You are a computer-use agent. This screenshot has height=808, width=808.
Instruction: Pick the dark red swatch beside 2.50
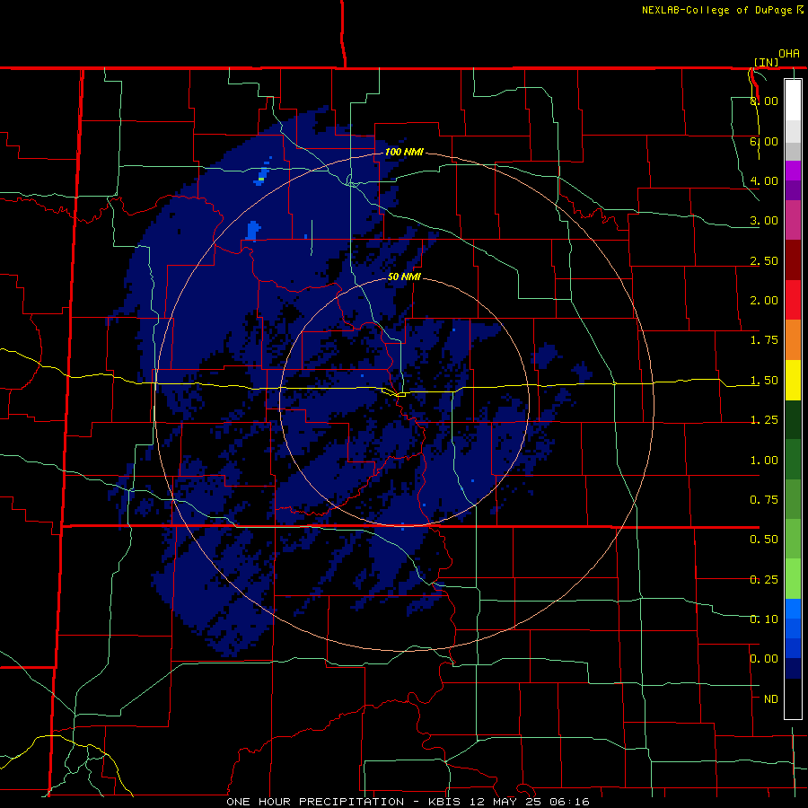click(x=793, y=260)
